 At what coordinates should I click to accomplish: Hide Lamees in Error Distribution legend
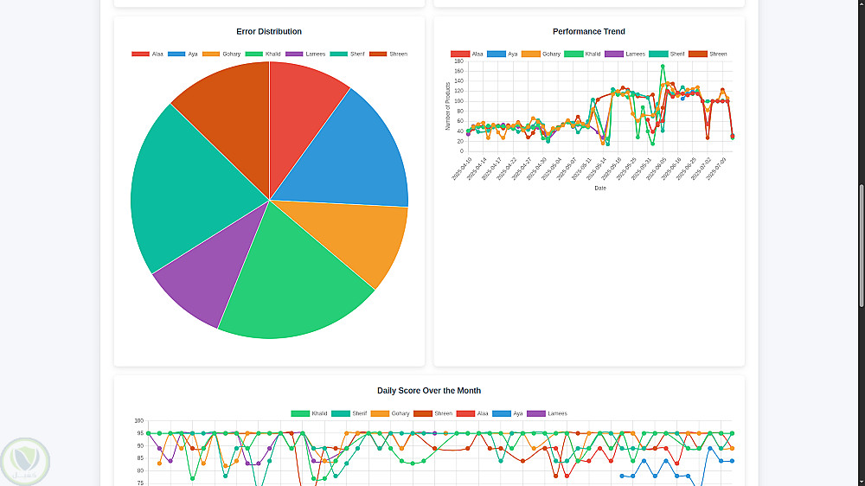pos(305,54)
